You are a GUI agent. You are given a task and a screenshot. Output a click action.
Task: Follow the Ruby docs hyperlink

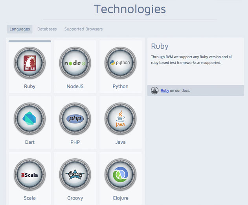point(165,91)
